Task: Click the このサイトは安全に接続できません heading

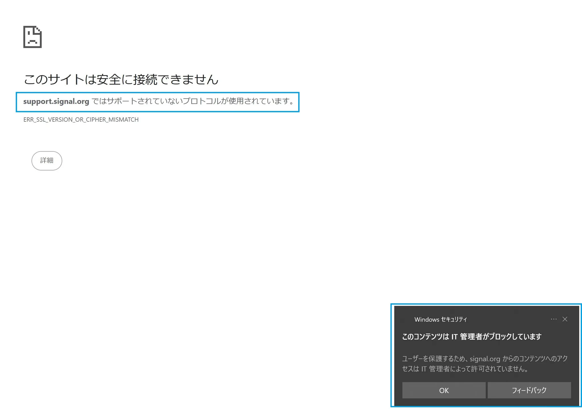Action: click(121, 79)
